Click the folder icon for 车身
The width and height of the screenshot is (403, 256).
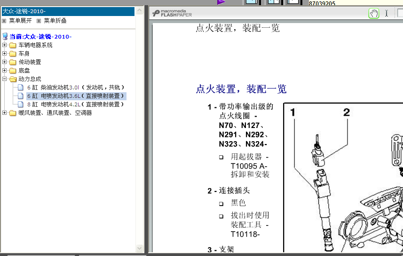click(13, 54)
